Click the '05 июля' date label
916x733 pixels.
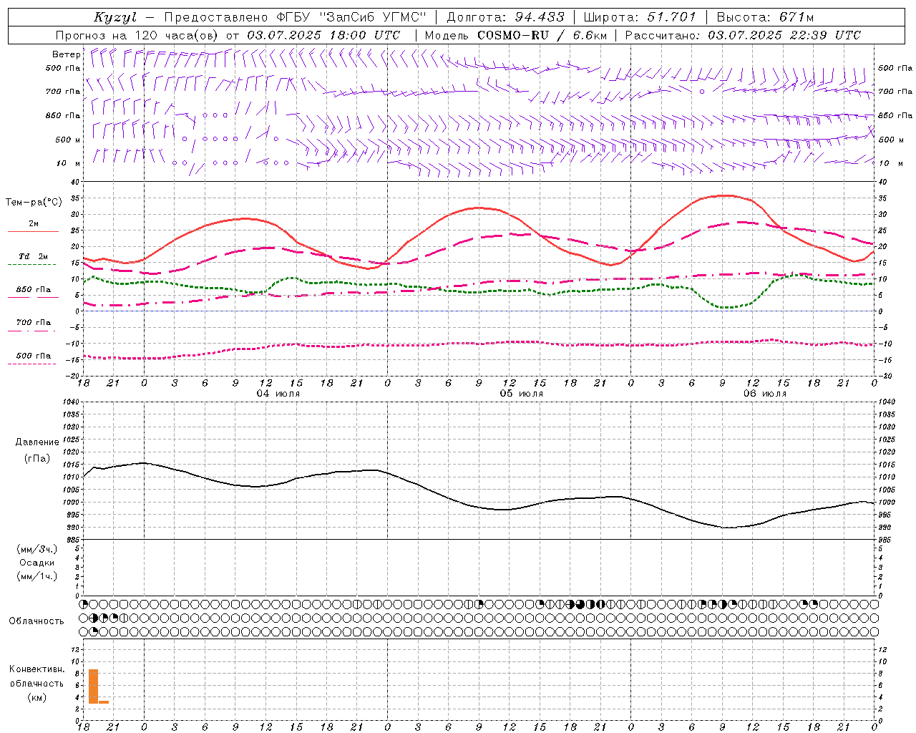522,394
